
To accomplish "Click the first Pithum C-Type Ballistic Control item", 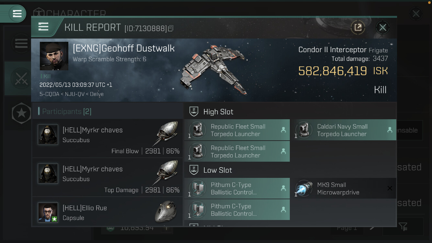I will point(237,188).
